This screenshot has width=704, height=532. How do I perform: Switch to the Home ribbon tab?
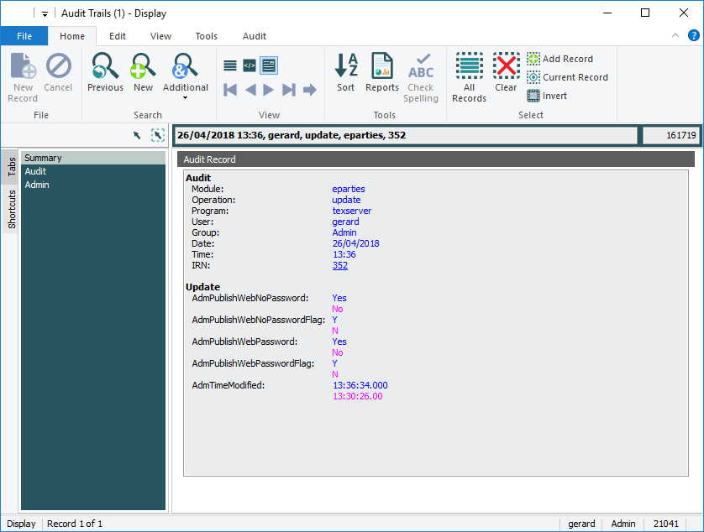pos(72,36)
